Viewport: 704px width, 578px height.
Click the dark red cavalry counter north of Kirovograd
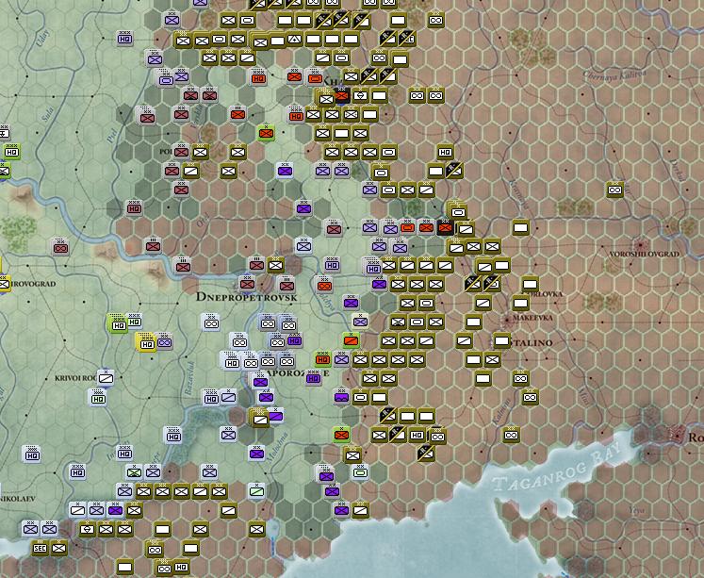[x=60, y=247]
